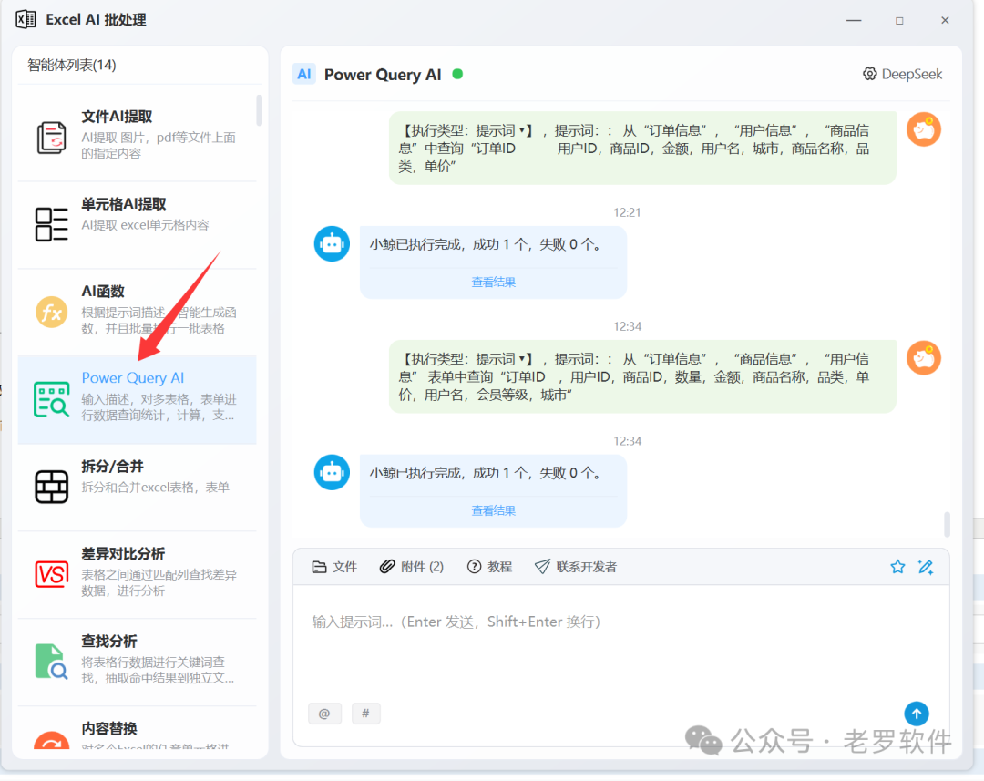Click the 智能体列表(14) header
This screenshot has width=984, height=781.
pyautogui.click(x=72, y=66)
